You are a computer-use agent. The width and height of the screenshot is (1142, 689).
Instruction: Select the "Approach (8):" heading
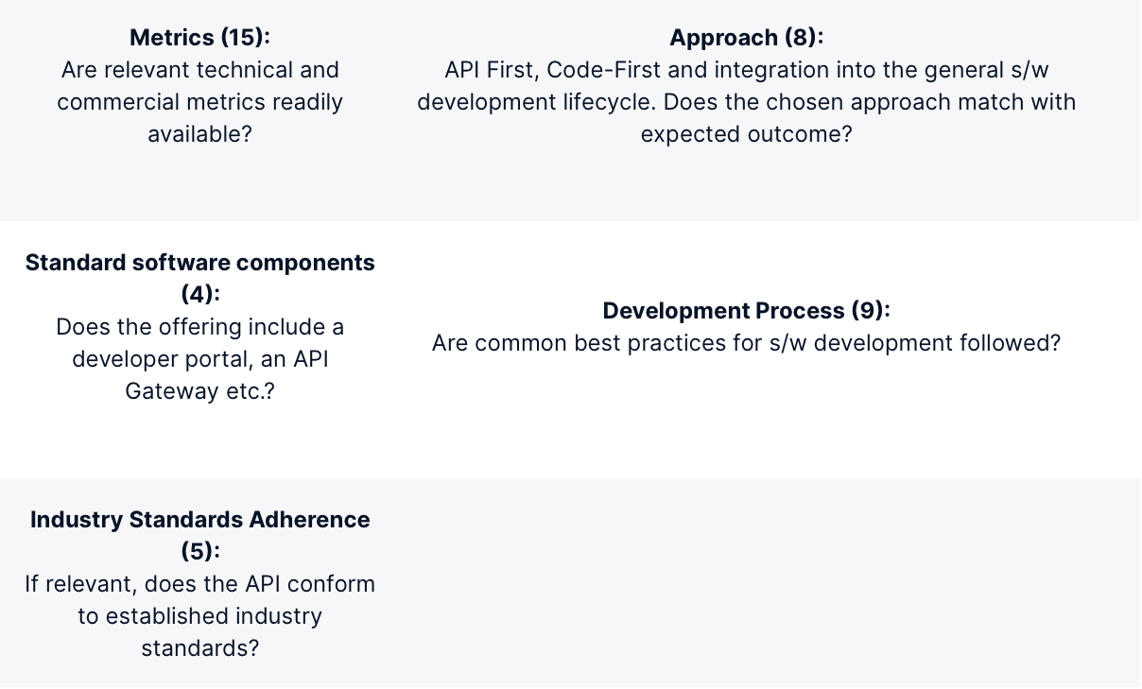(x=746, y=38)
